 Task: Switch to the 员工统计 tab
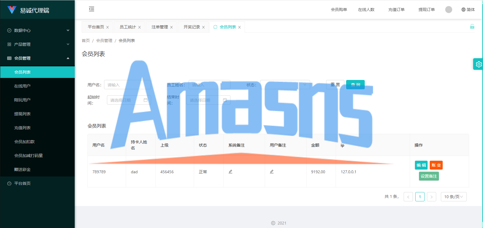(x=128, y=27)
